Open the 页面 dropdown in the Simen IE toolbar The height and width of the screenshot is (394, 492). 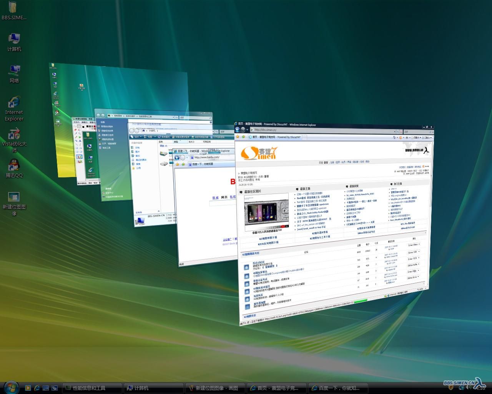point(416,137)
